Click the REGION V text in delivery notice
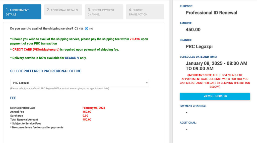The image size is (257, 143). tap(72, 58)
